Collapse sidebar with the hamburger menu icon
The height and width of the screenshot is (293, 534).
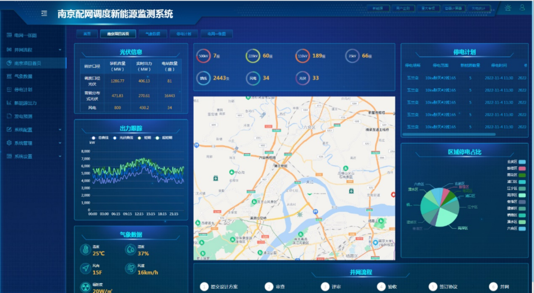point(44,13)
